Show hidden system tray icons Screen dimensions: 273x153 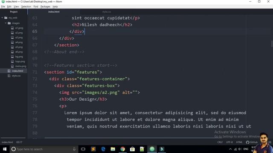pos(230,149)
